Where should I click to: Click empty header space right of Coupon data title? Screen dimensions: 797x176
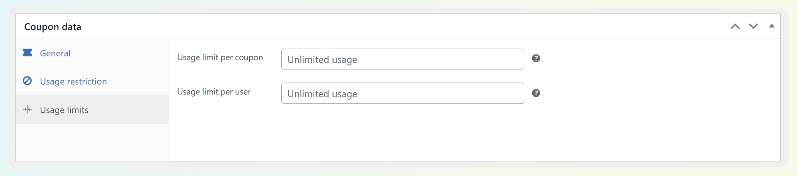click(x=387, y=26)
